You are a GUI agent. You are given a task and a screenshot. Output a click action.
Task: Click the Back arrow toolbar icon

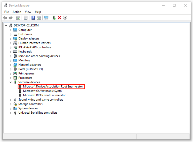[5, 18]
